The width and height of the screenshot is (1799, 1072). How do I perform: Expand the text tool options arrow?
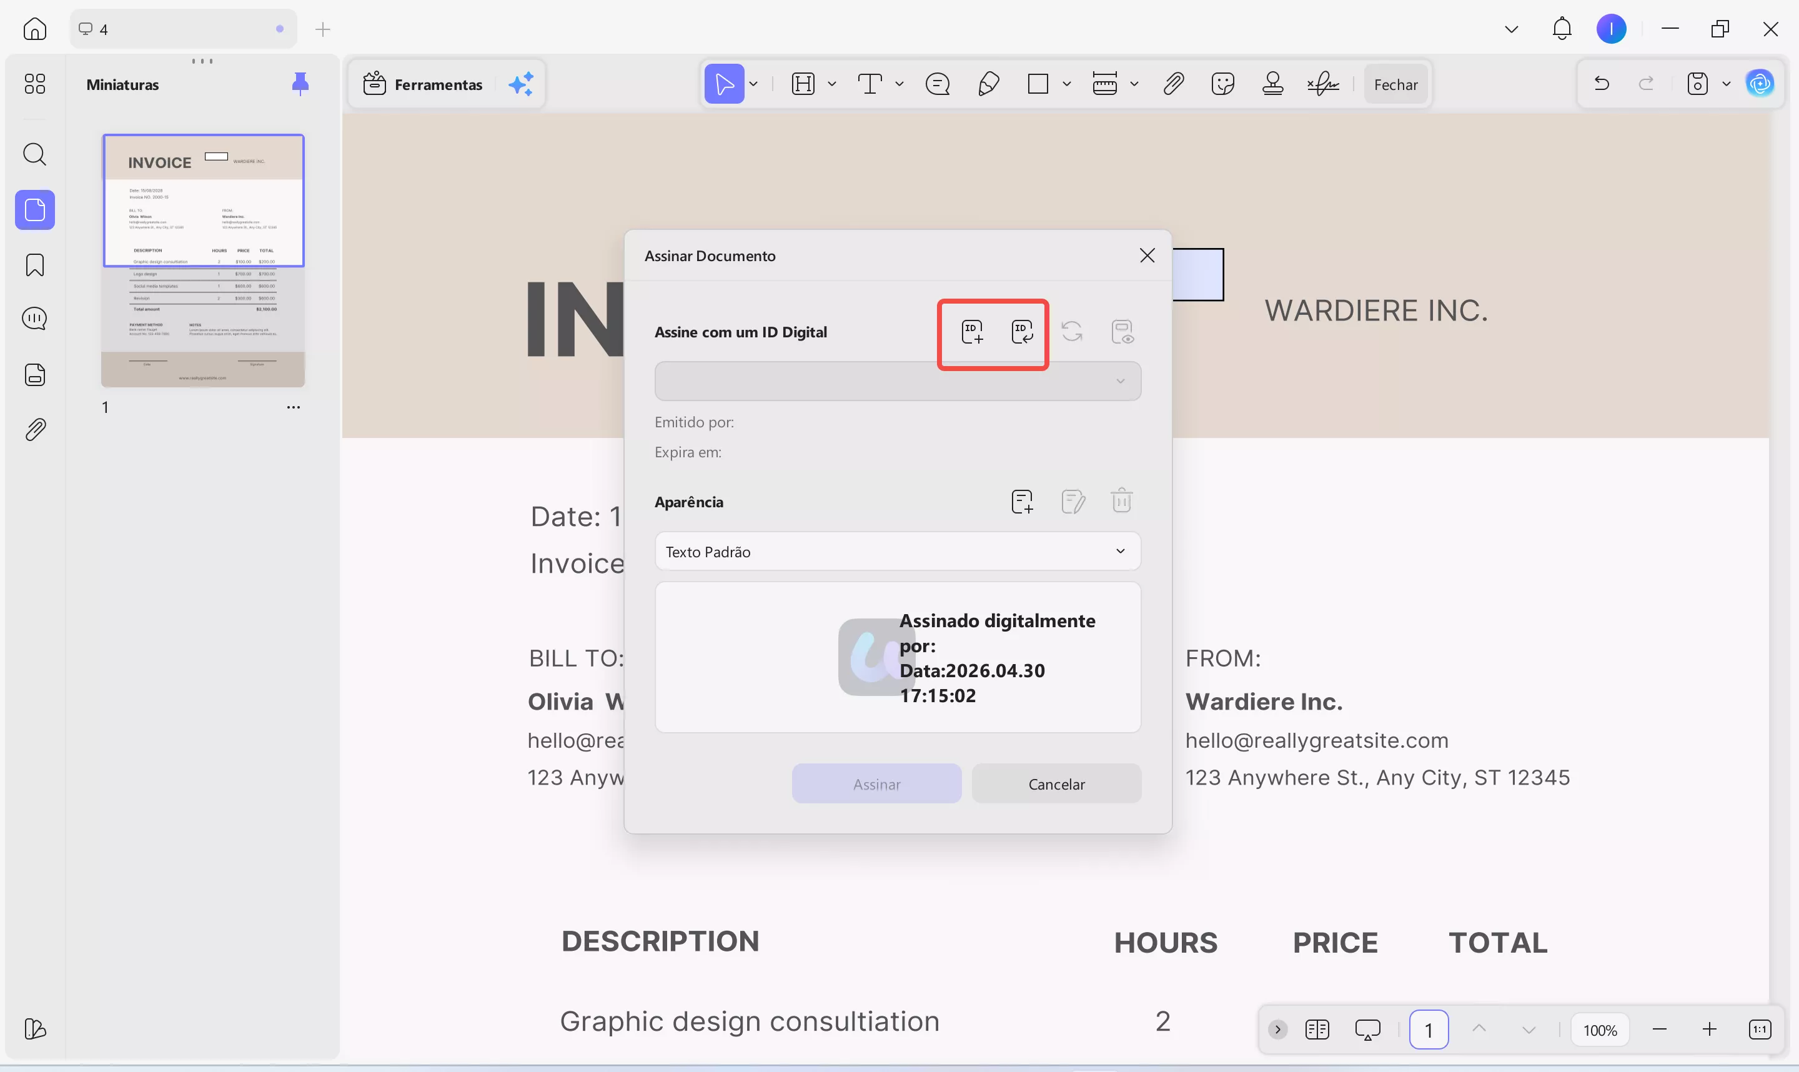tap(899, 84)
